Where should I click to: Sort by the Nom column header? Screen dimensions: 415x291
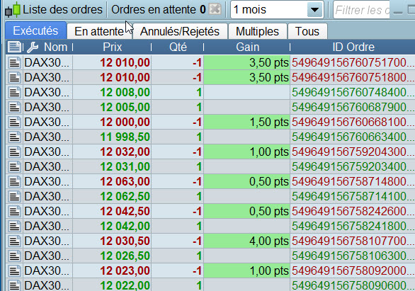[55, 47]
